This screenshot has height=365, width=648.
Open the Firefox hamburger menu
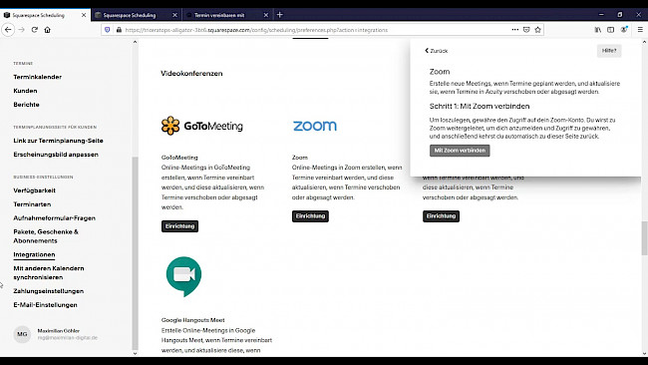[x=640, y=30]
